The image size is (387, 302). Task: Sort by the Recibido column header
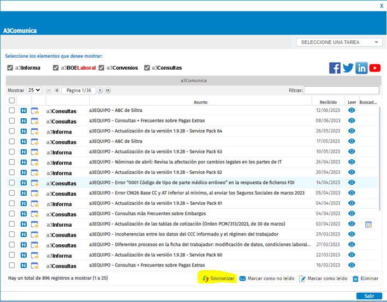[x=328, y=102]
